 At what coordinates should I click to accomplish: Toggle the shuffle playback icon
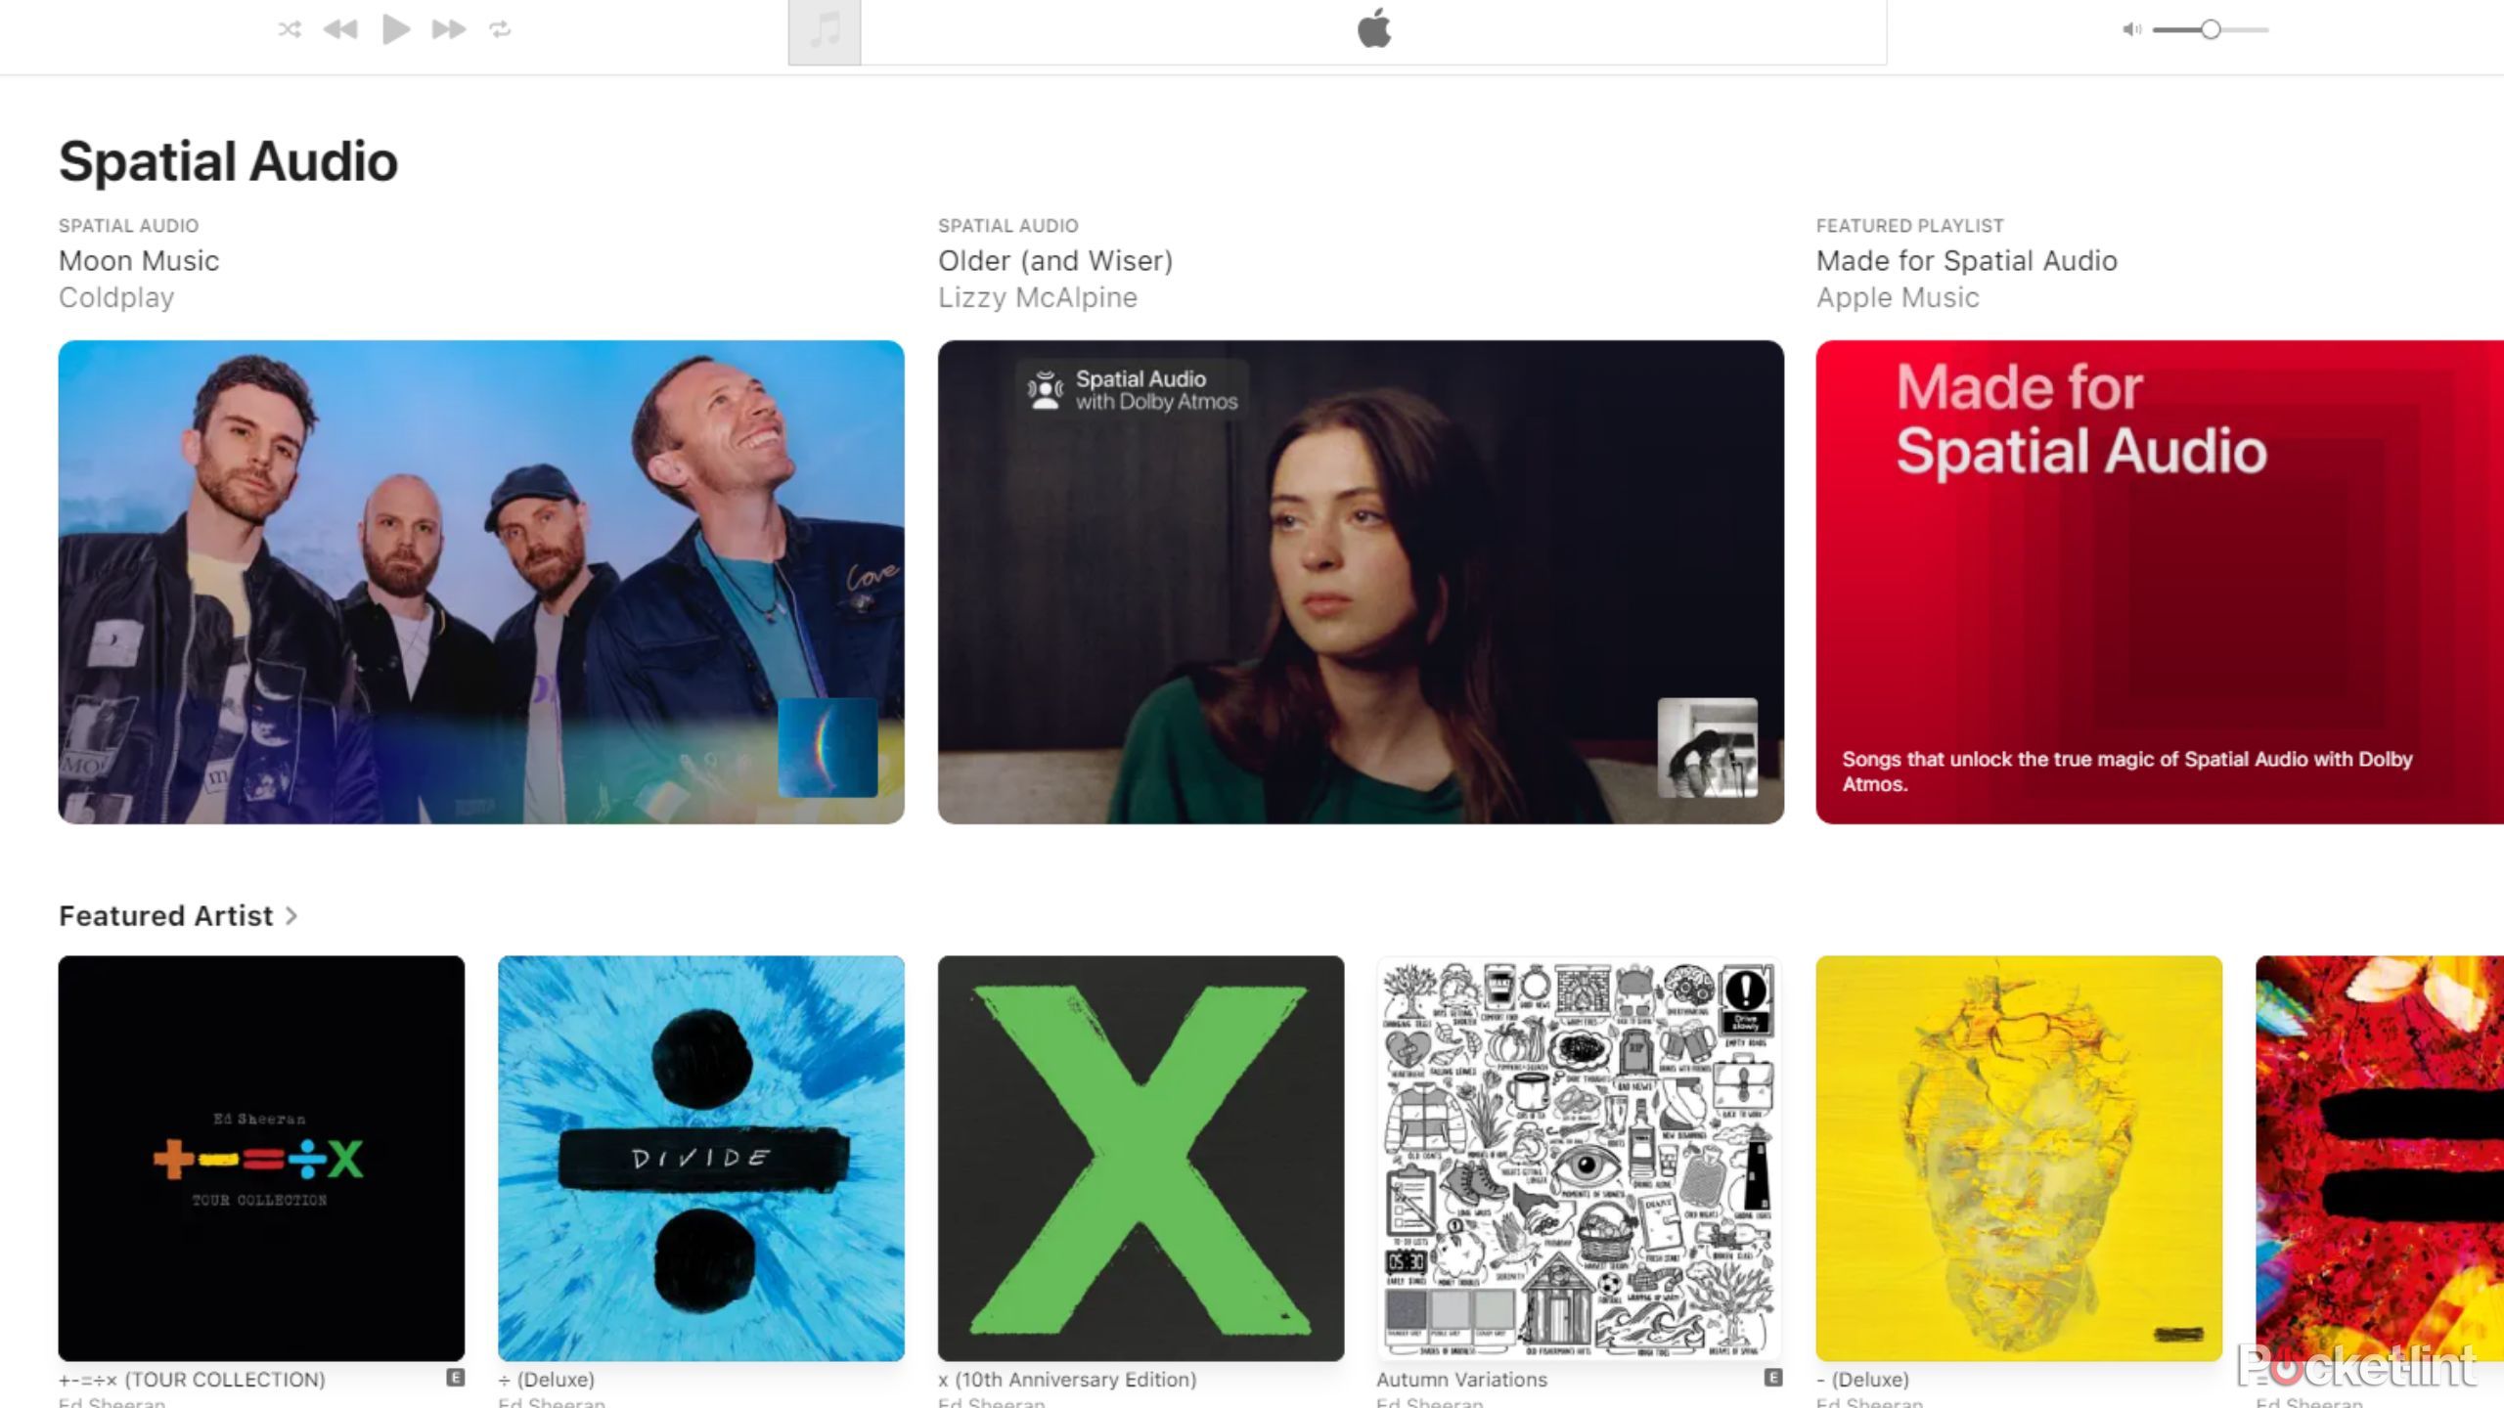pos(290,29)
